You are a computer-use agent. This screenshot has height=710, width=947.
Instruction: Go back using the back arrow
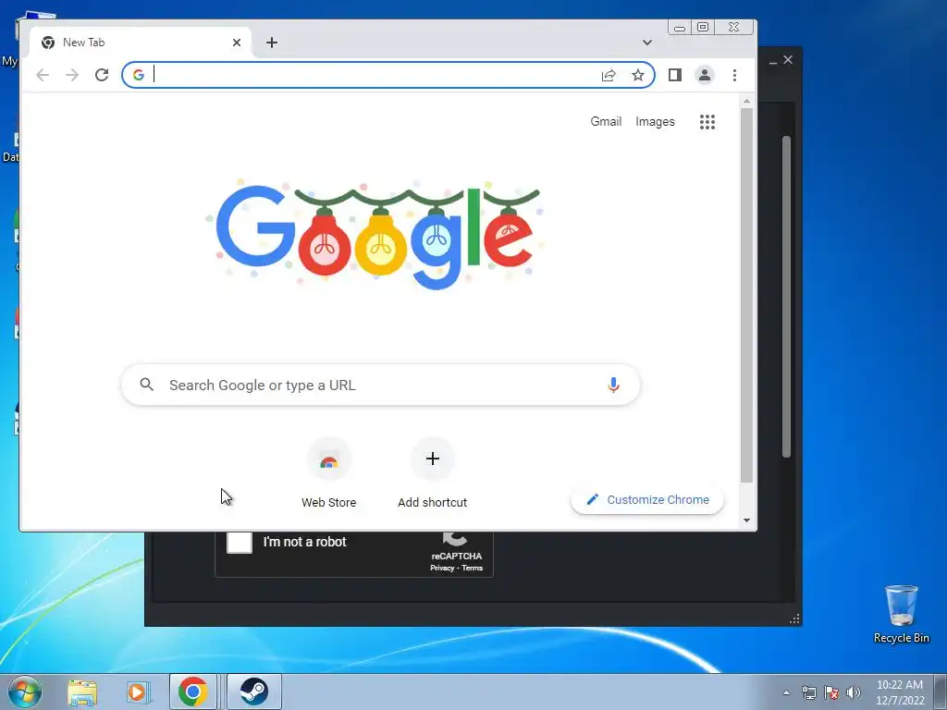[43, 75]
